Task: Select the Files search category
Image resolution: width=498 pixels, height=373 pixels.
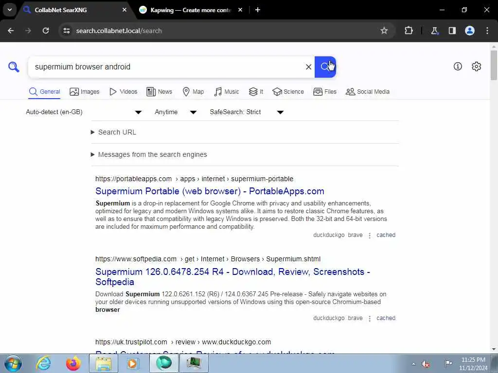Action: [x=324, y=92]
